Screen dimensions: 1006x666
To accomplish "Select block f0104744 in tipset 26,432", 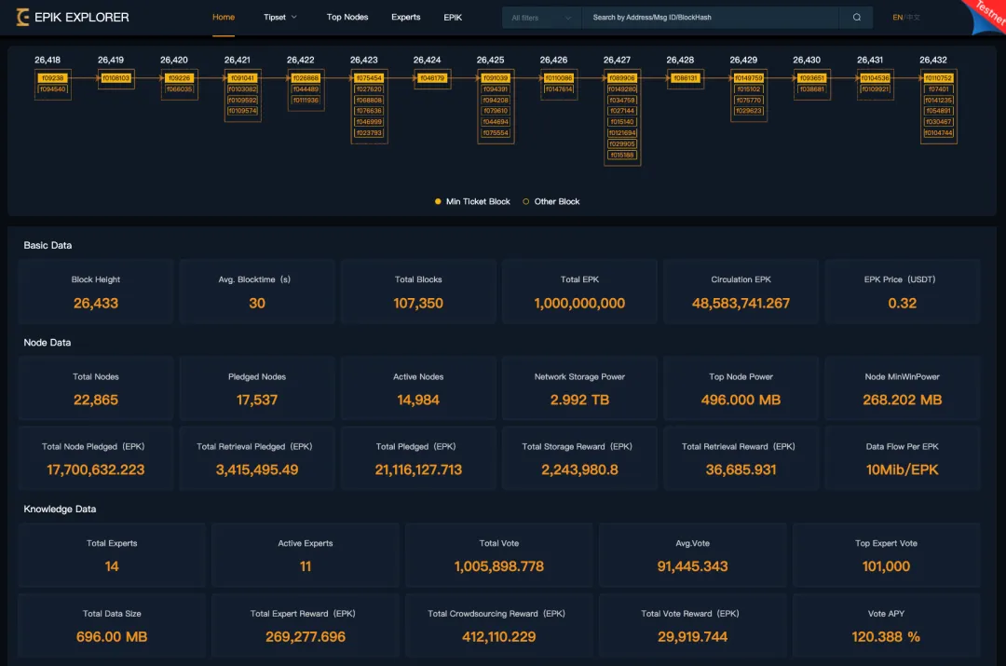I will 938,133.
